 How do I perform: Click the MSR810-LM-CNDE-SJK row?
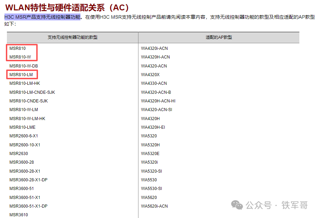[x=32, y=92]
